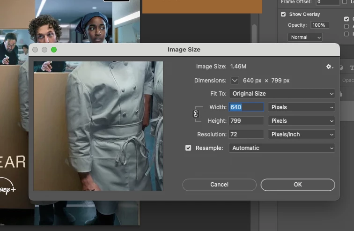This screenshot has width=354, height=231.
Task: Expand the Dimensions unit dropdown arrow
Action: 235,81
